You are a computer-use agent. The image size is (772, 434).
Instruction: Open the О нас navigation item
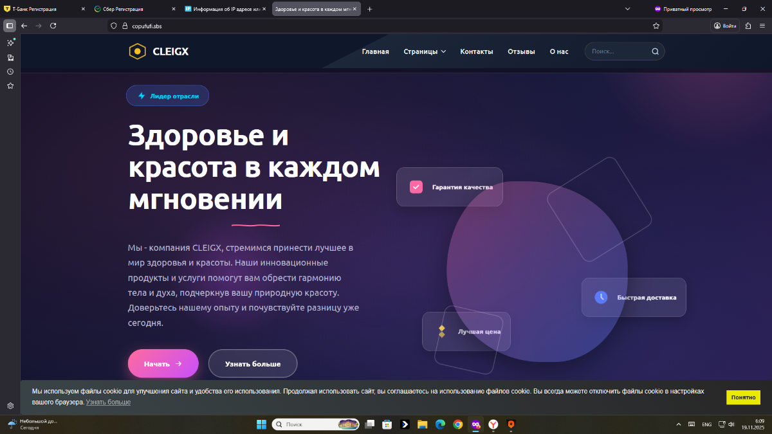[559, 51]
